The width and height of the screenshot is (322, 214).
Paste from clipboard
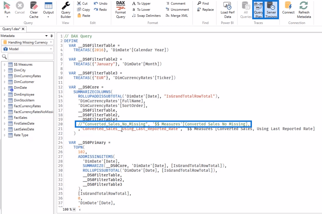84,16
